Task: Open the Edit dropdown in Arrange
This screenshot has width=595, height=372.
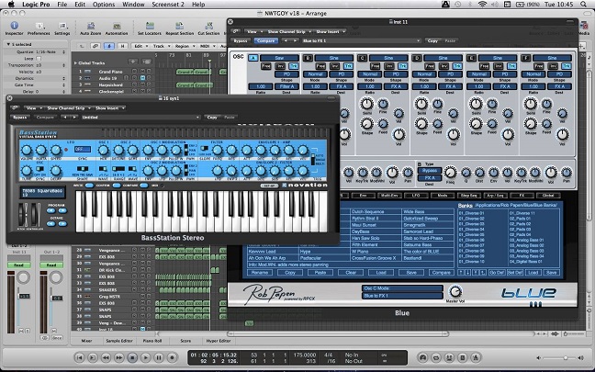Action: pos(140,46)
